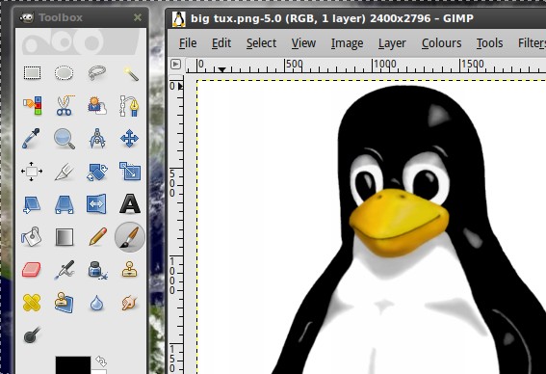Select the Alignment tool
The height and width of the screenshot is (374, 546).
[32, 172]
